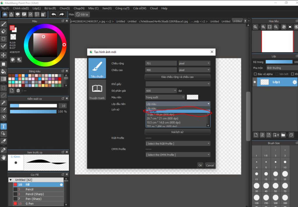Click Đảo chiều rộng và chiều cao button
This screenshot has width=298, height=207.
(178, 77)
